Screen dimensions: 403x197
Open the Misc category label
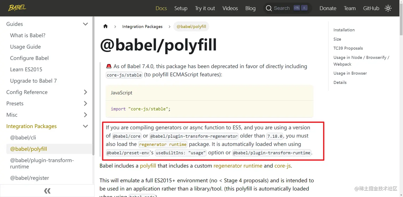pyautogui.click(x=12, y=115)
